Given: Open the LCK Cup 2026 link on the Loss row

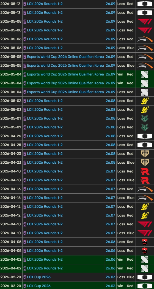Looking at the screenshot, I should tap(39, 277).
